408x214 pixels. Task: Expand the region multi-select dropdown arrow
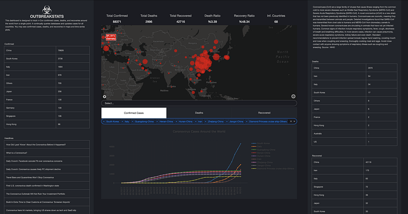tap(294, 121)
